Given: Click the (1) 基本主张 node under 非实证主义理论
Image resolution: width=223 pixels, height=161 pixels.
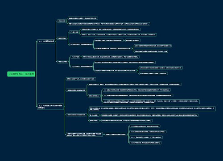Looking at the screenshot, I should click(x=75, y=57).
